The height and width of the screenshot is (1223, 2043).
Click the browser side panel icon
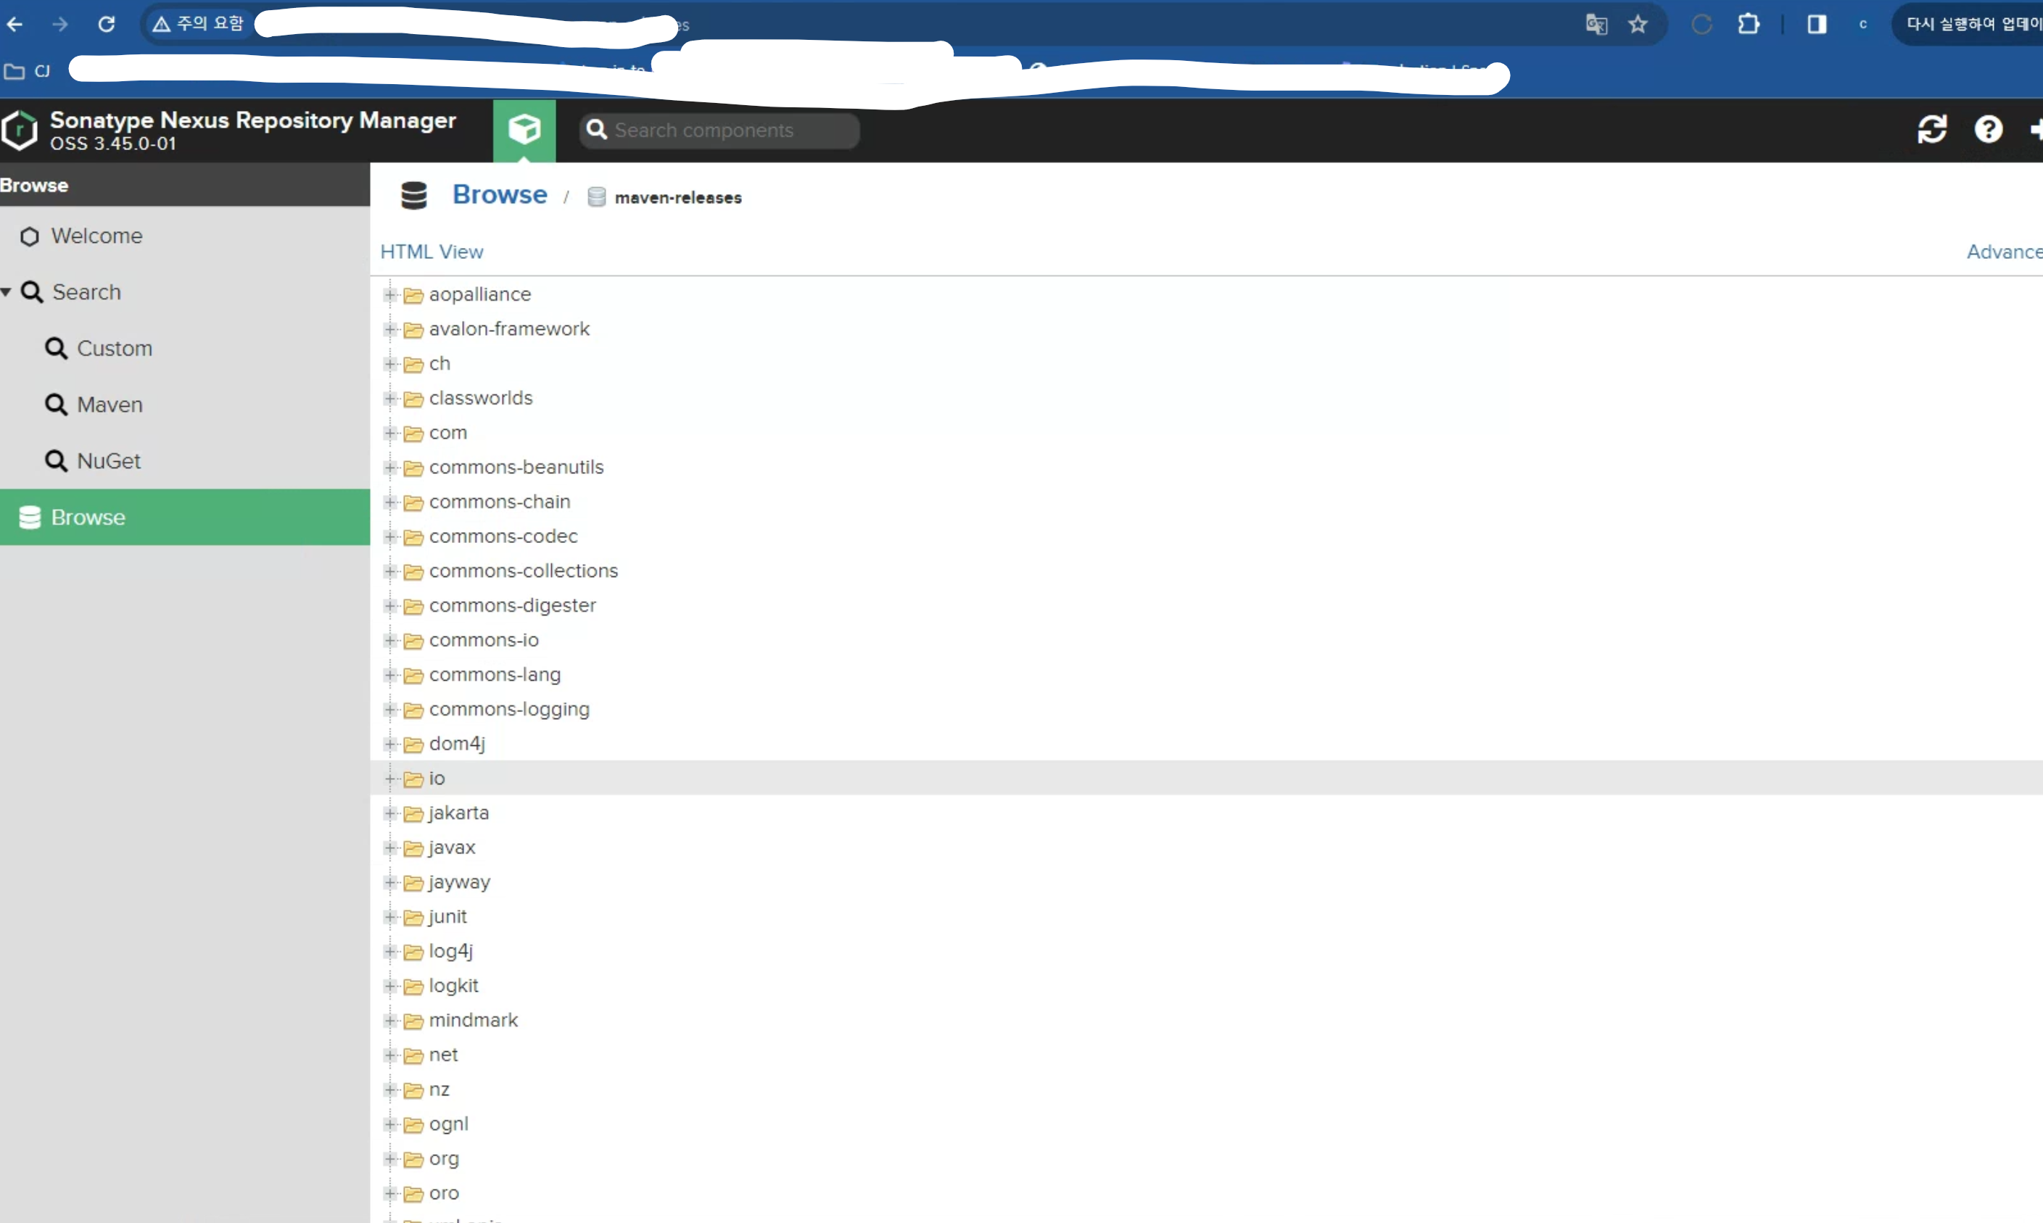[x=1816, y=25]
